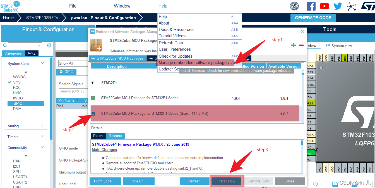375x188 pixels.
Task: Open the Twitter bird icon link
Action: [x=338, y=6]
